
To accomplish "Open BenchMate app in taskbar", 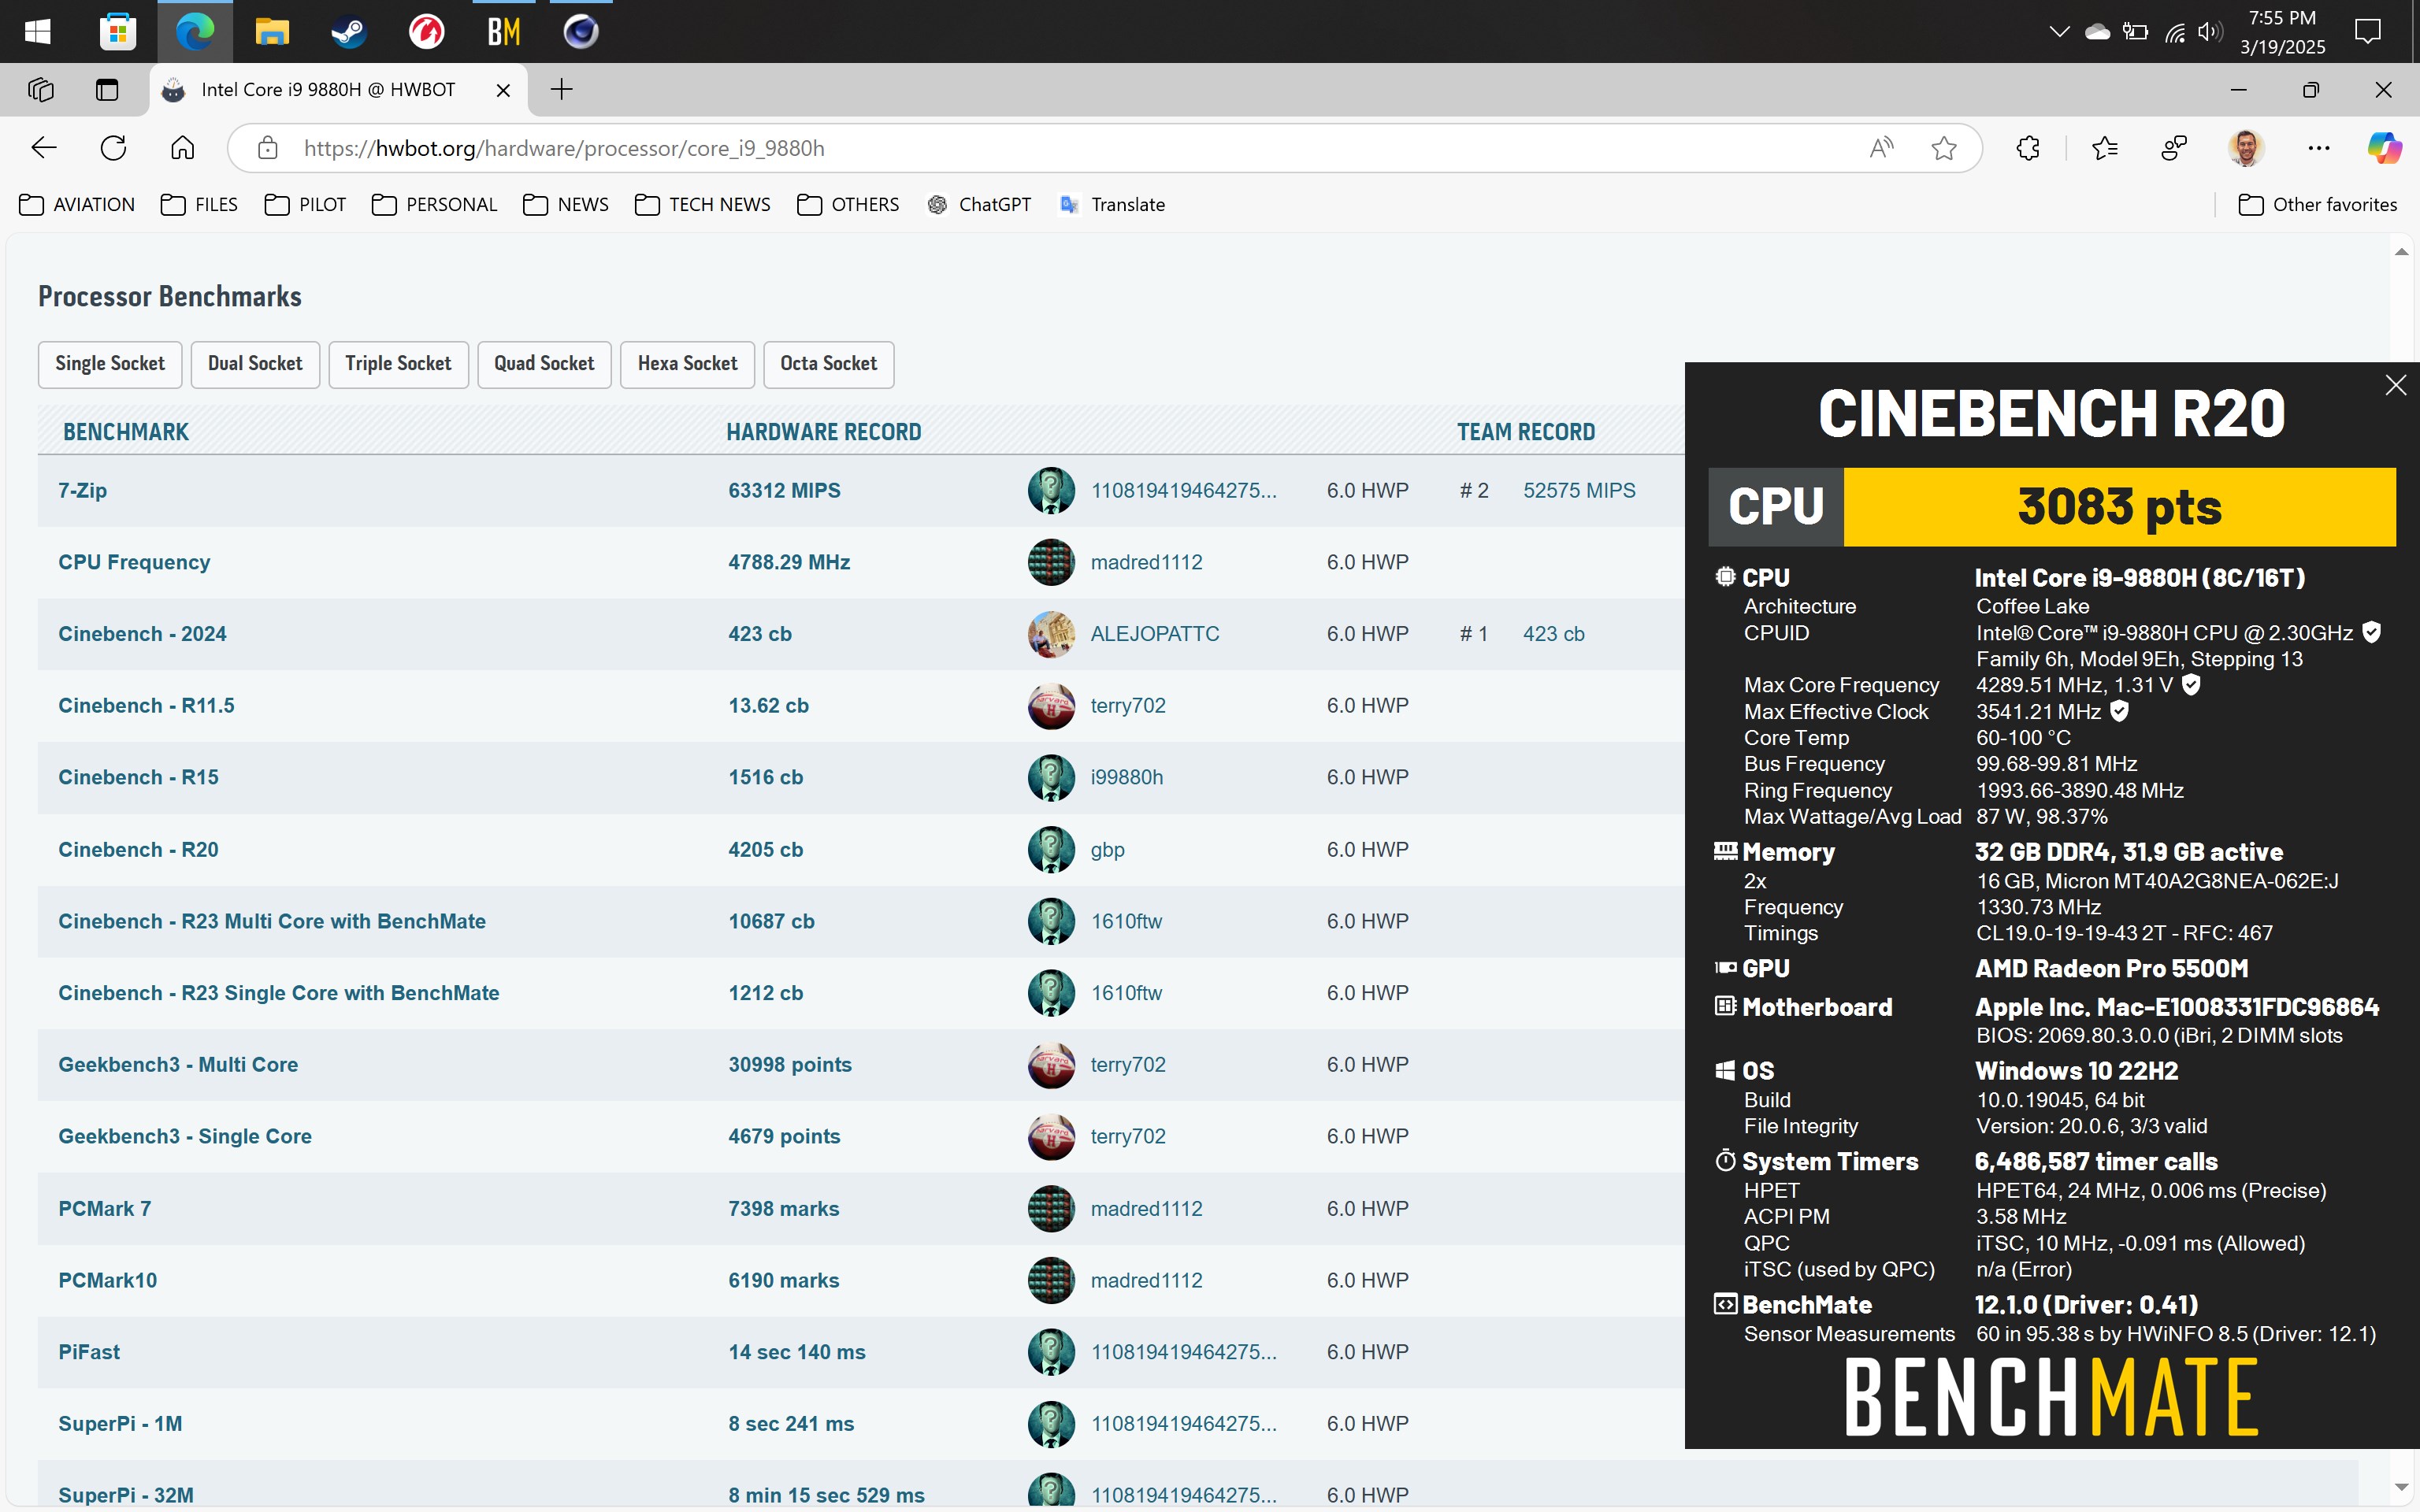I will pos(504,31).
